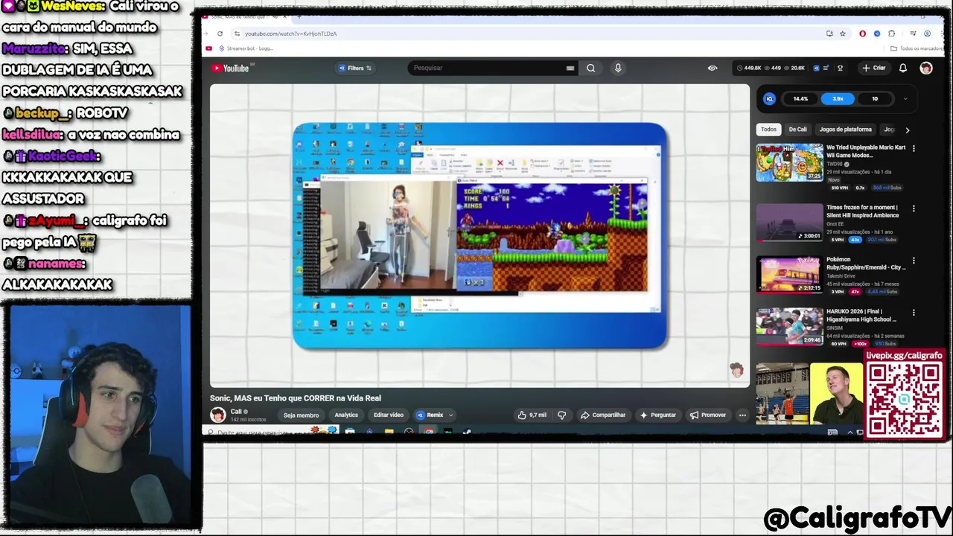The height and width of the screenshot is (536, 953).
Task: Open options menu for Mario Kart Wii video
Action: coord(914,148)
